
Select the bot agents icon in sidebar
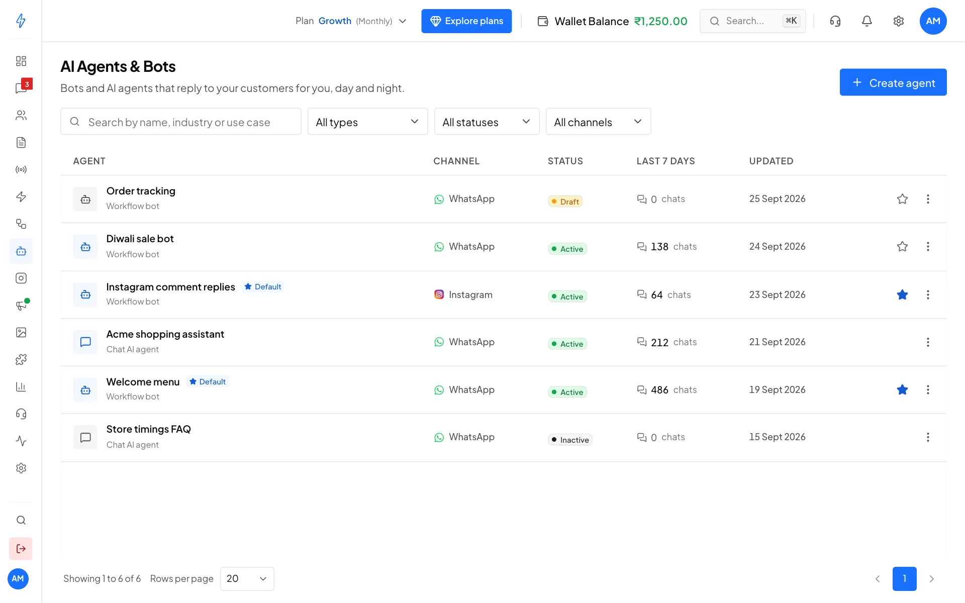tap(21, 251)
